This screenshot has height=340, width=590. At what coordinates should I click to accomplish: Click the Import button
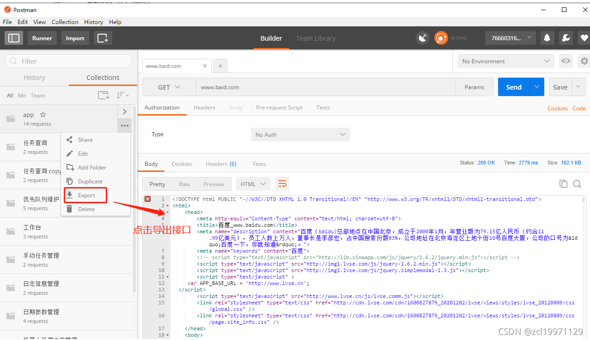click(x=75, y=38)
